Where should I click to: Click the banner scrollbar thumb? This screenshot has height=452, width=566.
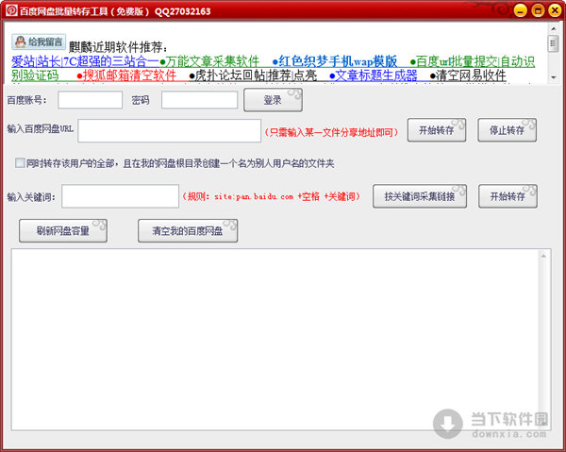point(553,44)
